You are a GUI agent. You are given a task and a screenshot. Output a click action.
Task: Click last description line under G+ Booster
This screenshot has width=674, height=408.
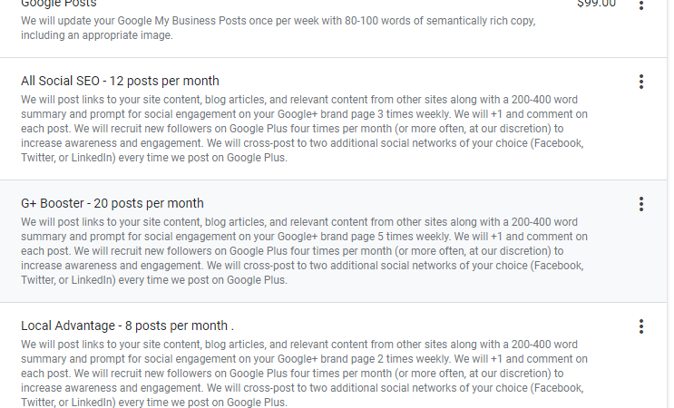[x=154, y=280]
